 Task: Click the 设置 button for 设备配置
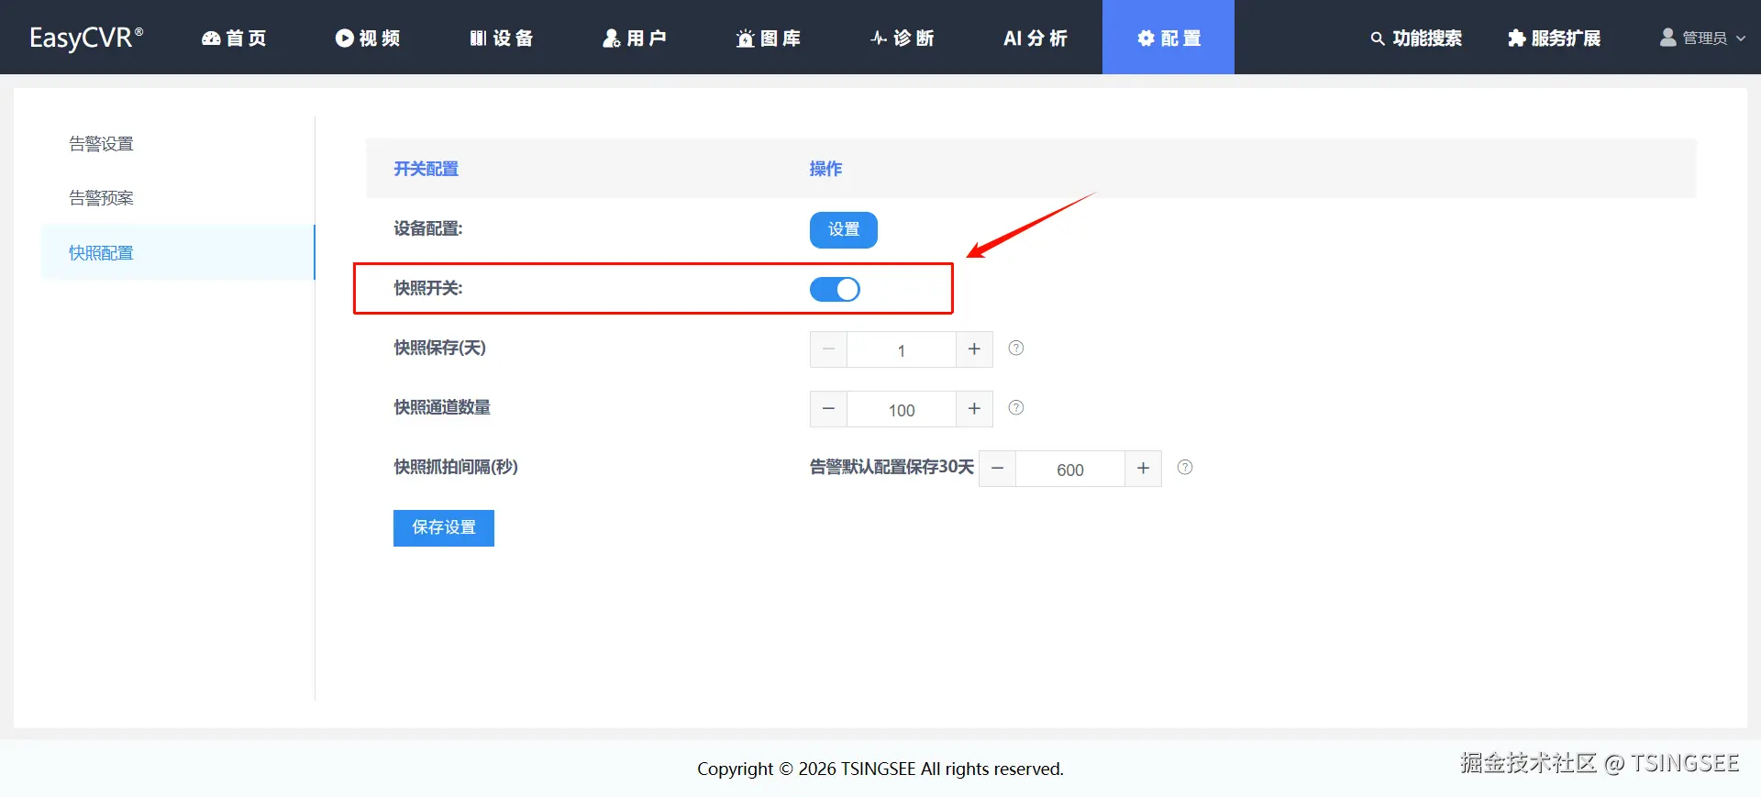click(843, 229)
